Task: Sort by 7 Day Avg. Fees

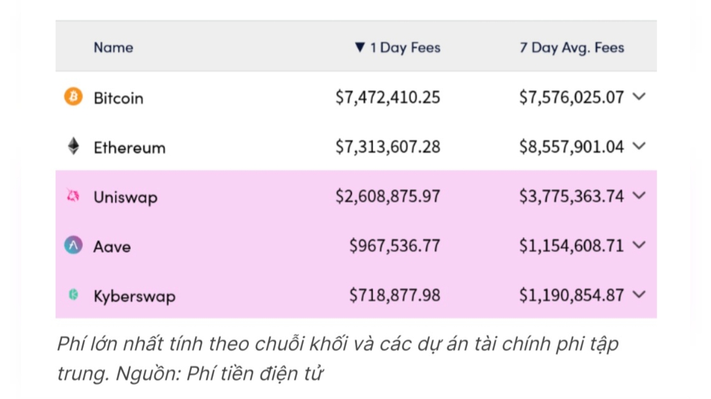Action: click(572, 48)
